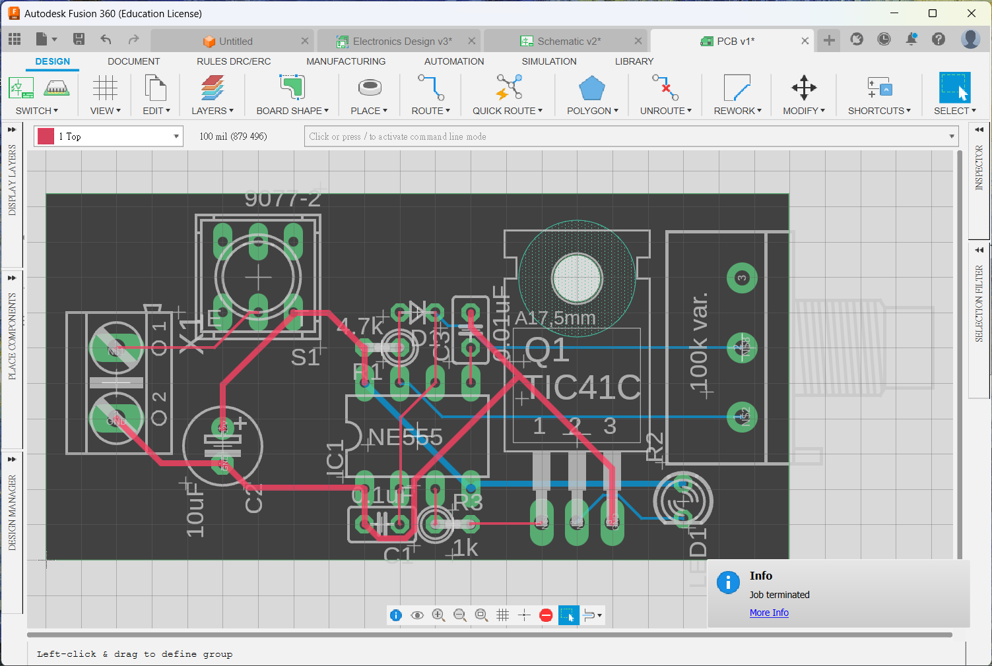
Task: Activate the Modify move tool icon
Action: coord(803,88)
